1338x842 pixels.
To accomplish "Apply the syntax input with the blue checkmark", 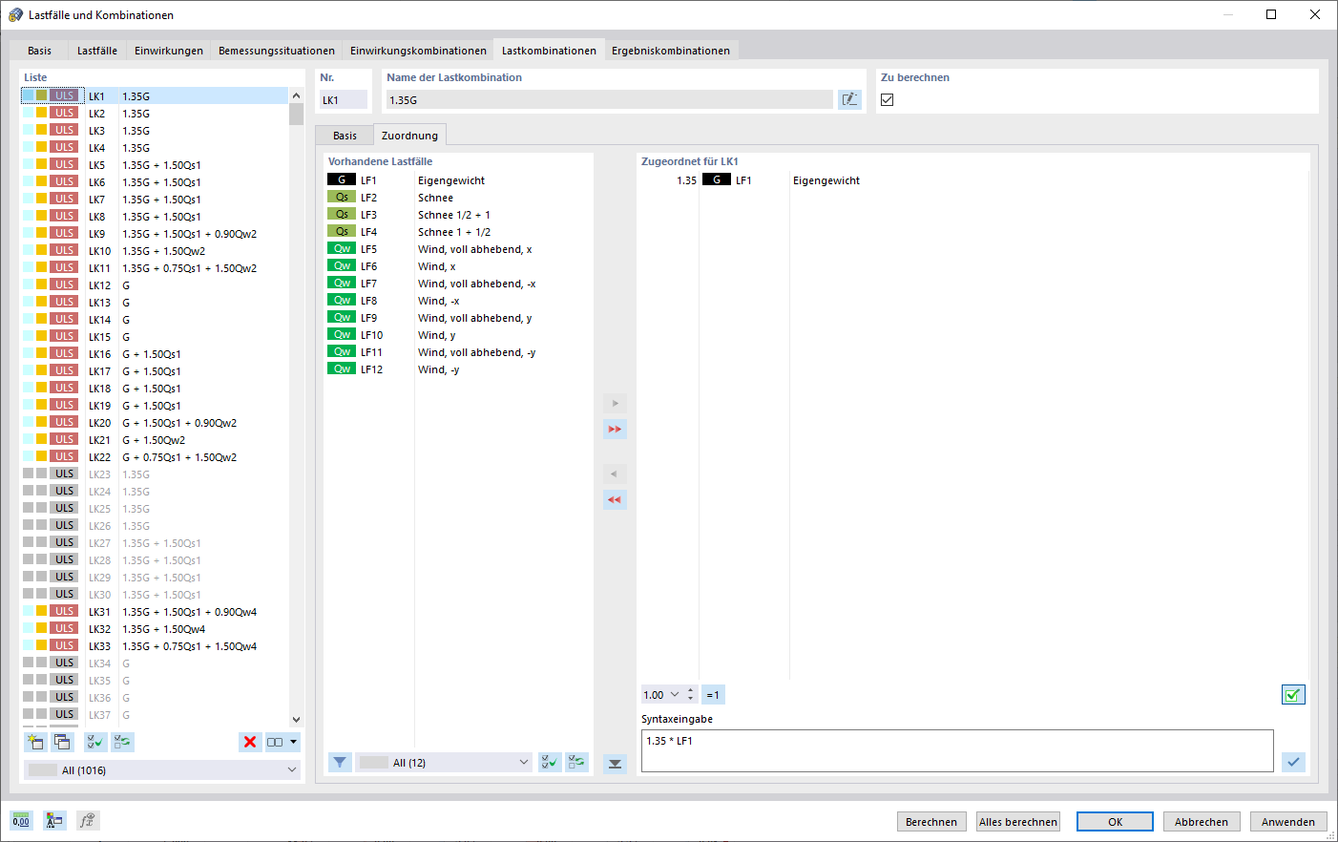I will click(x=1293, y=761).
